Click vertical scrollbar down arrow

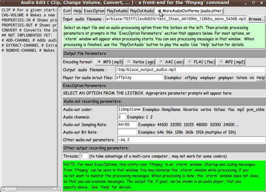tap(60, 189)
